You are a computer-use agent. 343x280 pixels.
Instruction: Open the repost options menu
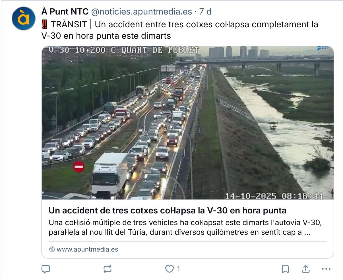tap(108, 269)
